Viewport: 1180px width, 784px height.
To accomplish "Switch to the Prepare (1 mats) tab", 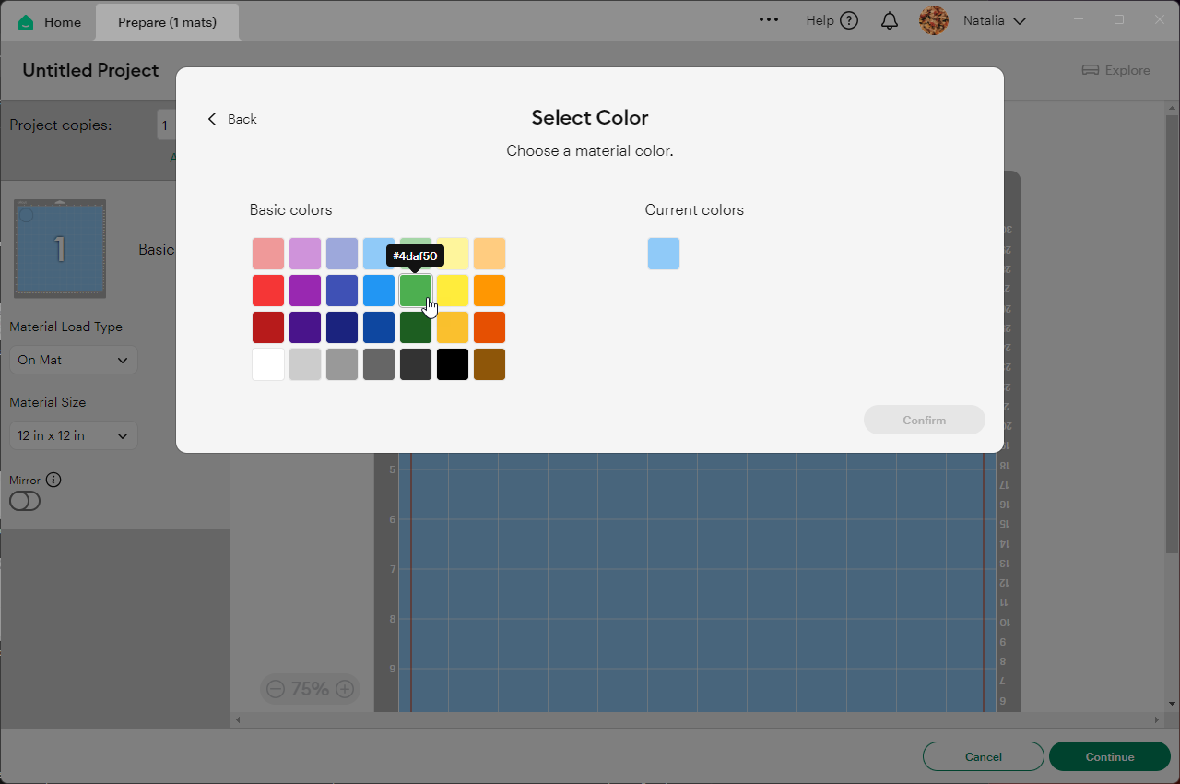I will coord(167,19).
